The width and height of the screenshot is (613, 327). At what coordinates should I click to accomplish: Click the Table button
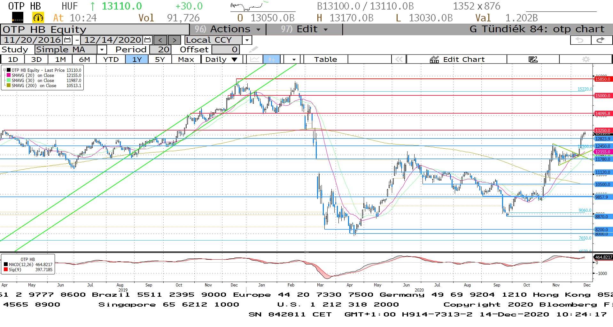click(325, 59)
